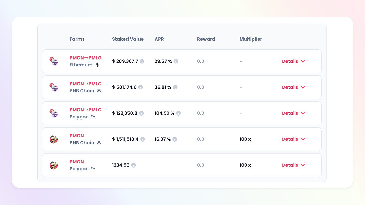
Task: Expand chevron in PMON Polygon row
Action: click(303, 165)
